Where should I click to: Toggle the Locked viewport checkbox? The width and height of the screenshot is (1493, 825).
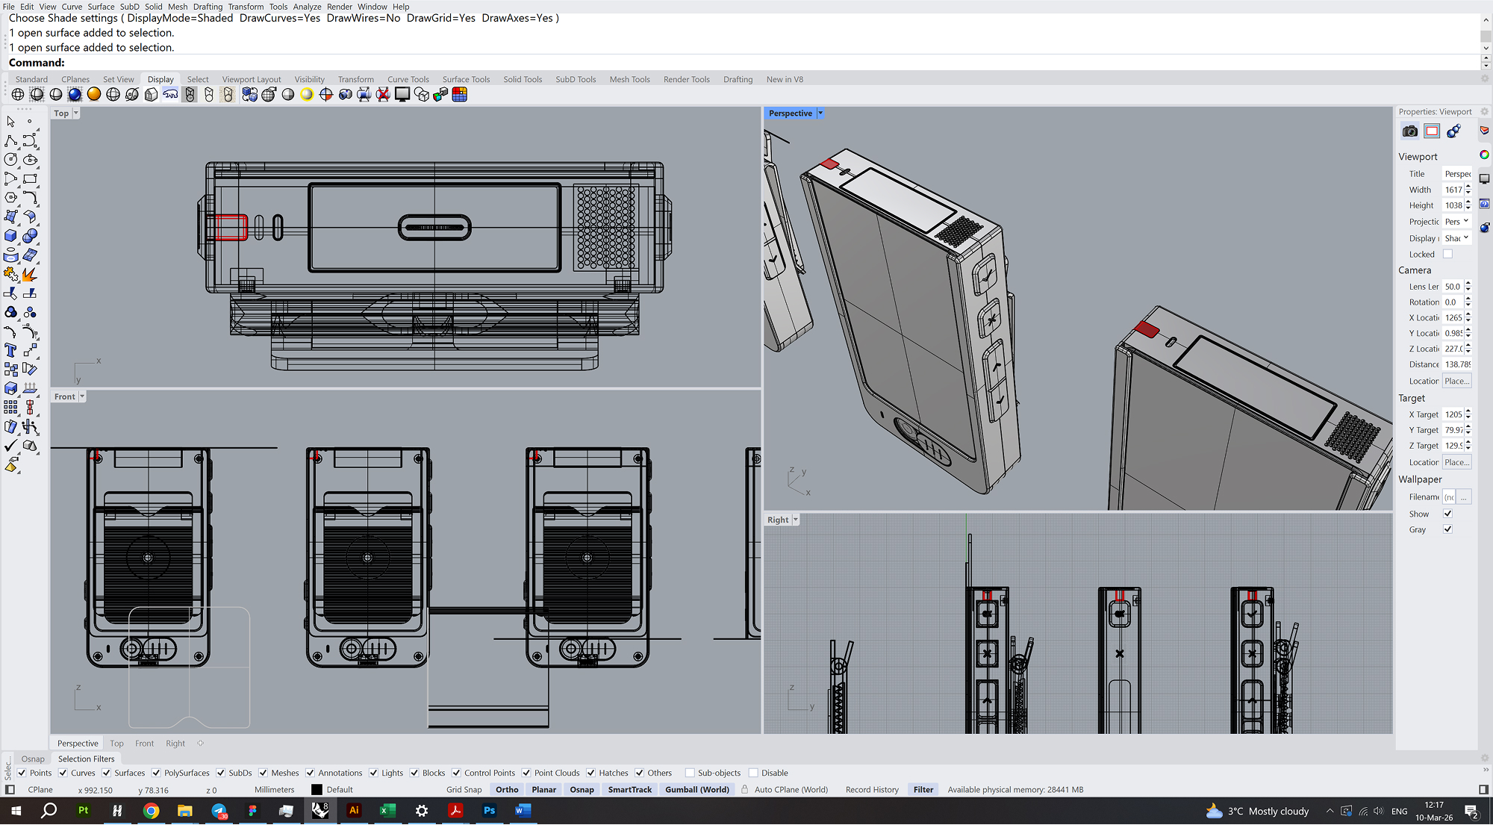point(1447,254)
